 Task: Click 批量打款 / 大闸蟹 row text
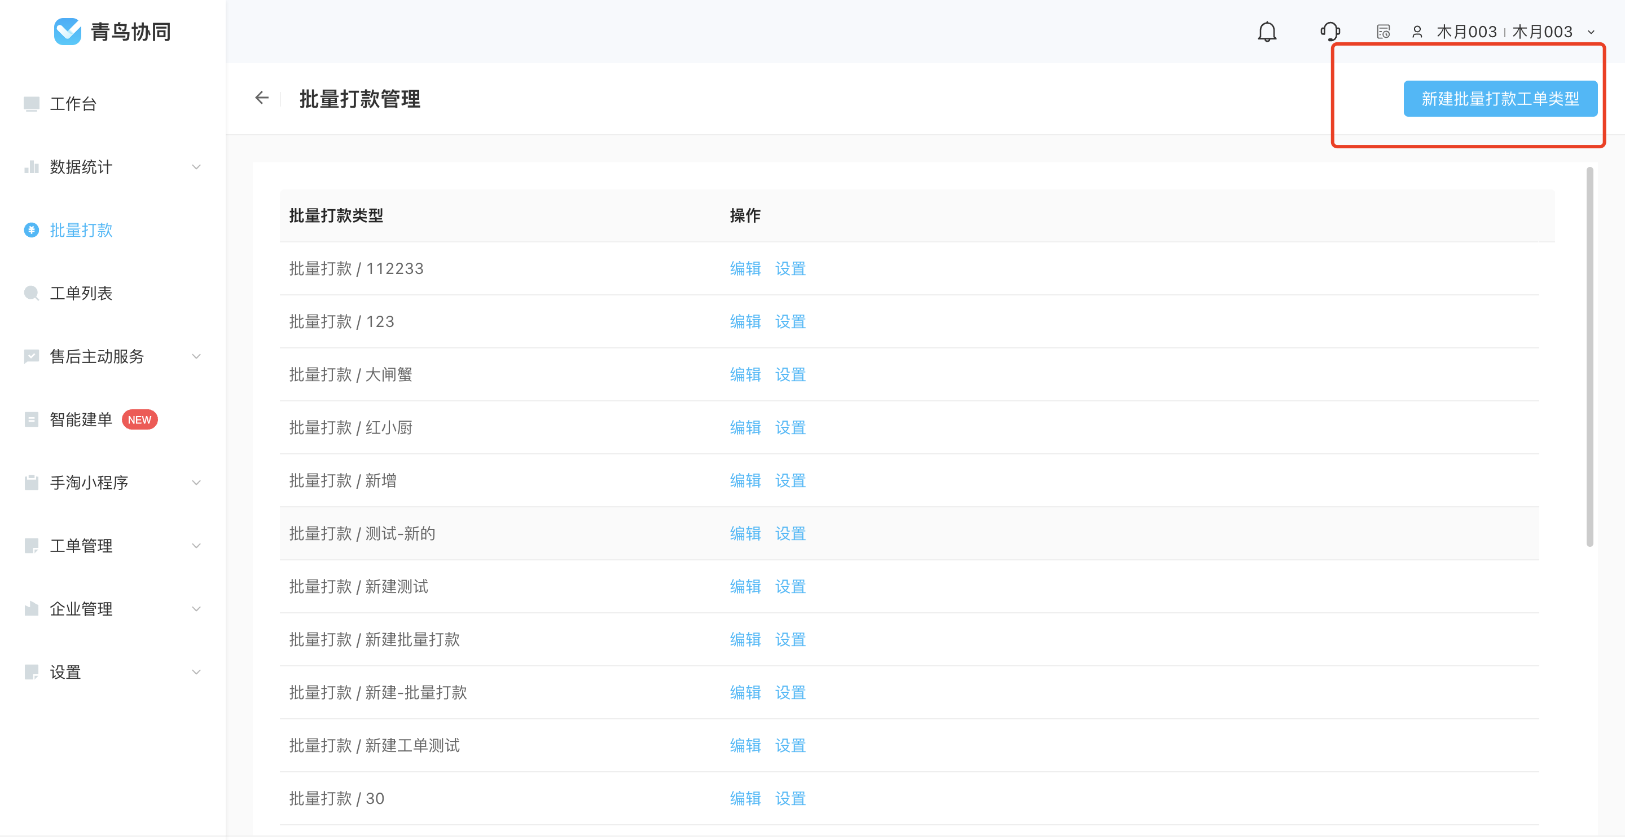[x=351, y=374]
